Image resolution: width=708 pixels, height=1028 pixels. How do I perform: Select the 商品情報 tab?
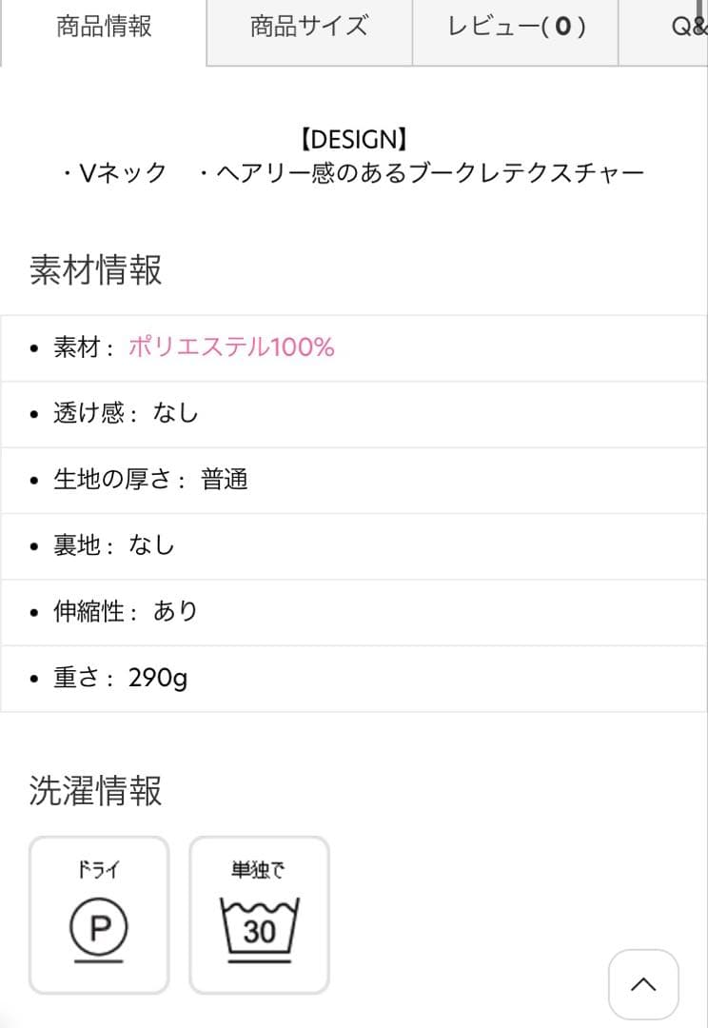[104, 27]
